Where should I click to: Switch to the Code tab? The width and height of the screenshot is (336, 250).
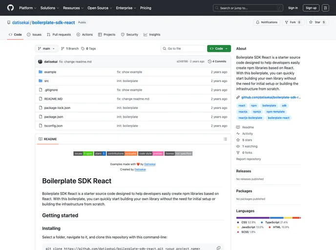[x=15, y=35]
